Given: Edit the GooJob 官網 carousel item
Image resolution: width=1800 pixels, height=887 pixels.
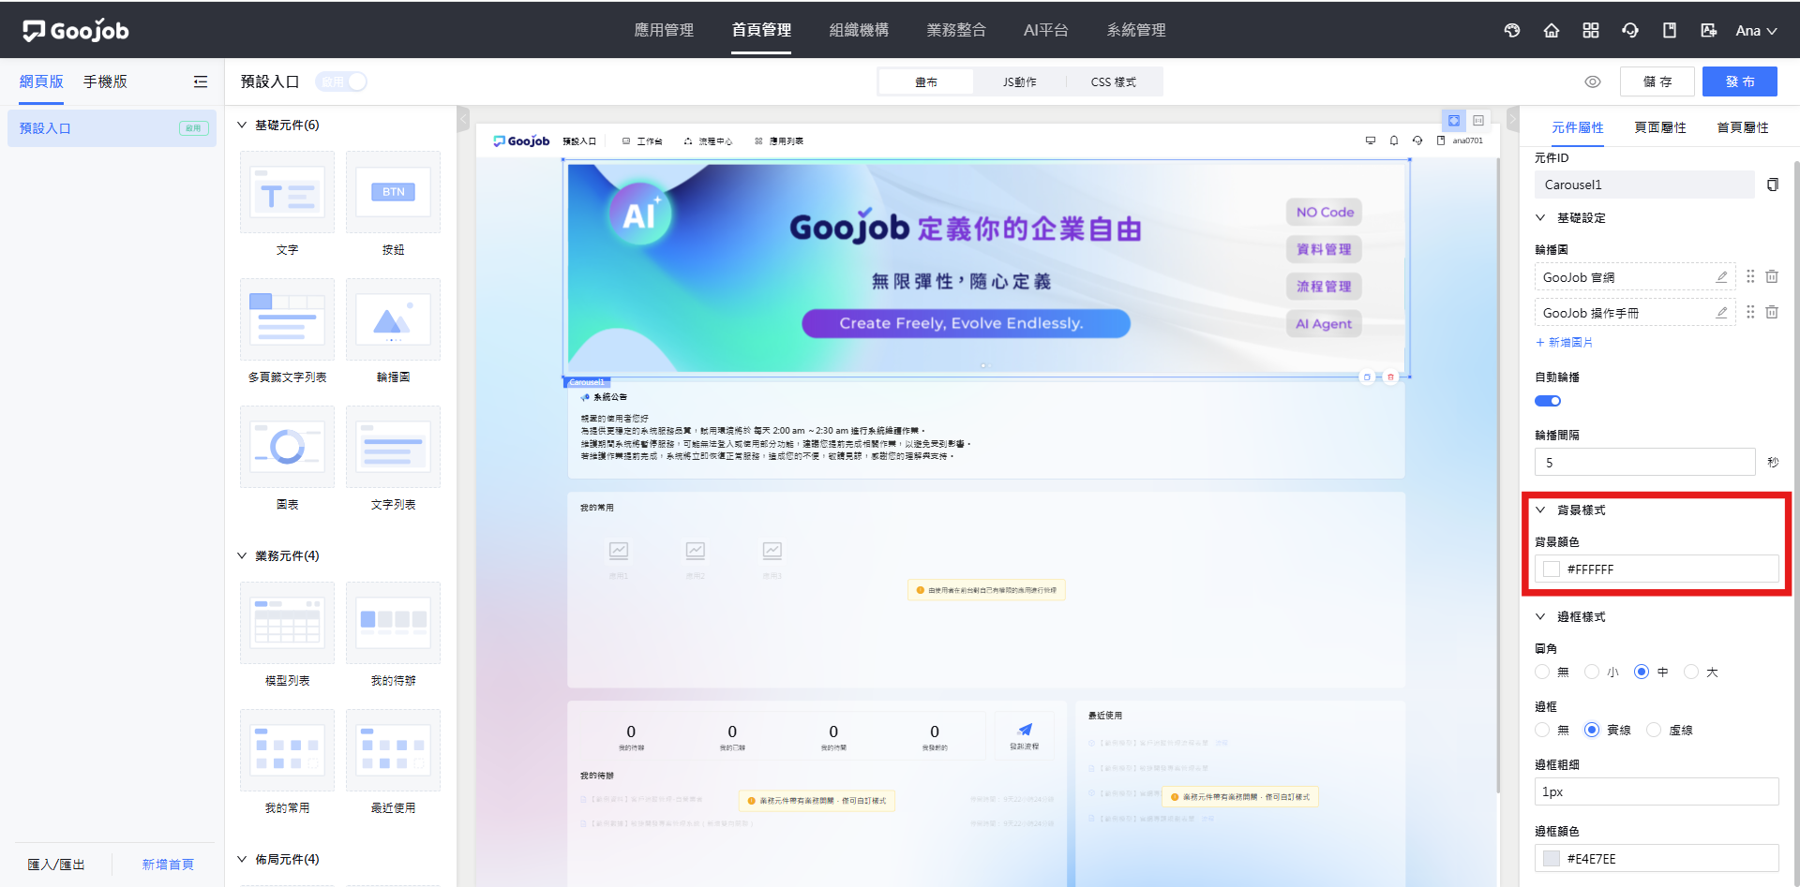Looking at the screenshot, I should tap(1721, 277).
